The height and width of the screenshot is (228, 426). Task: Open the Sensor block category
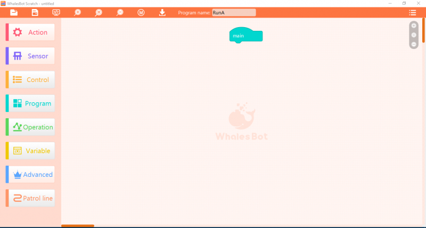pyautogui.click(x=30, y=56)
